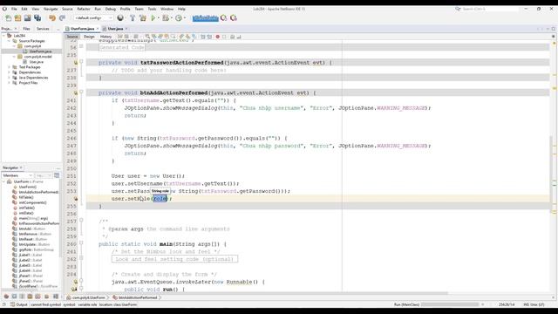Click the error bulb icon beside user.setRole line
This screenshot has width=558, height=314.
click(x=76, y=199)
